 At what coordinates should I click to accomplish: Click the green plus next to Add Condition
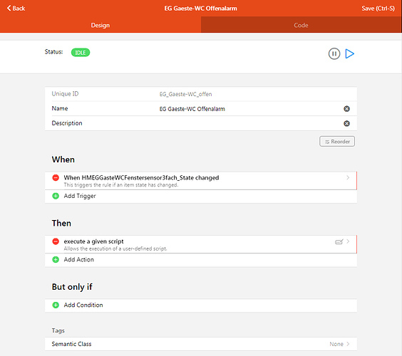click(56, 305)
